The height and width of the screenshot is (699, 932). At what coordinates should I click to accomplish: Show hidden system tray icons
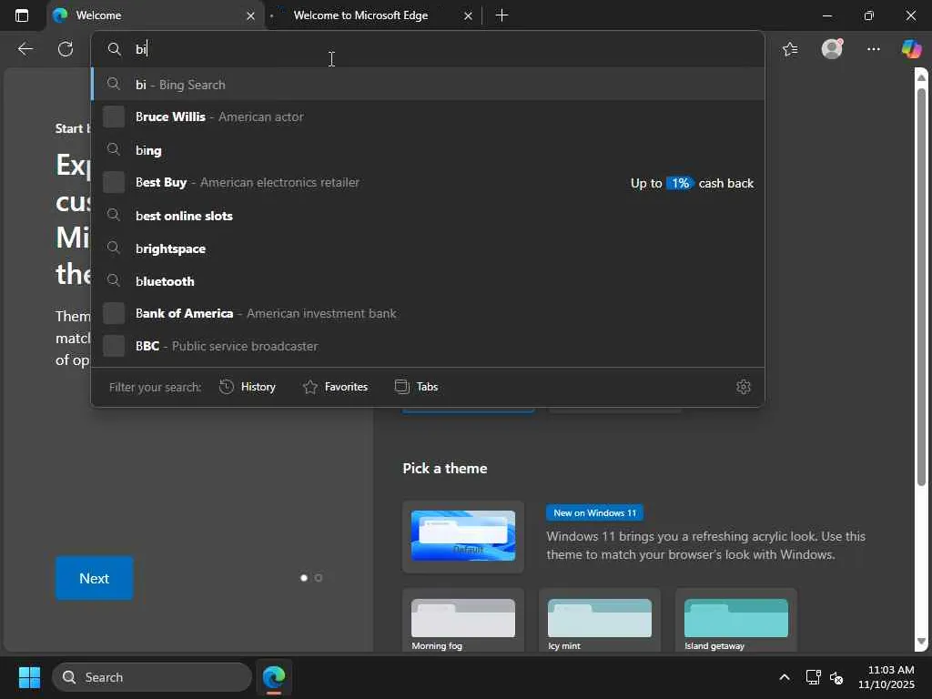[x=785, y=677]
